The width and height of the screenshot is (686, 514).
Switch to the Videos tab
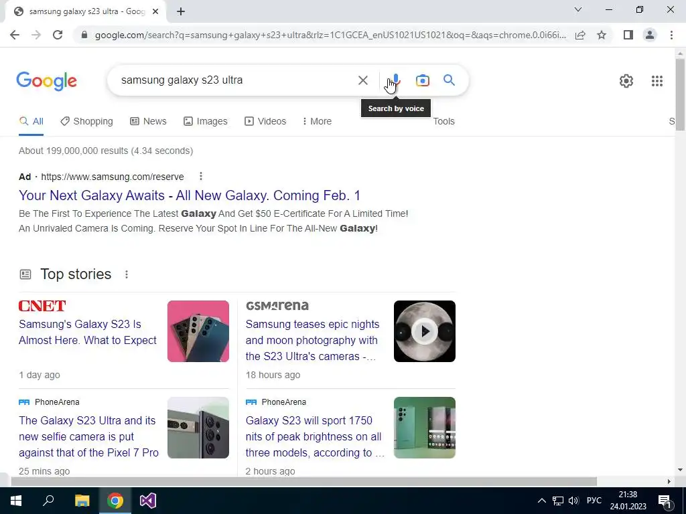265,122
